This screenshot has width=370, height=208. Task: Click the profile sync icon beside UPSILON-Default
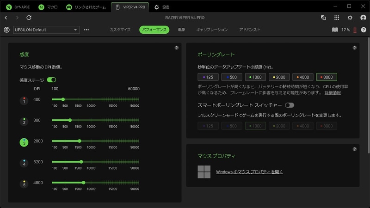pos(6,30)
